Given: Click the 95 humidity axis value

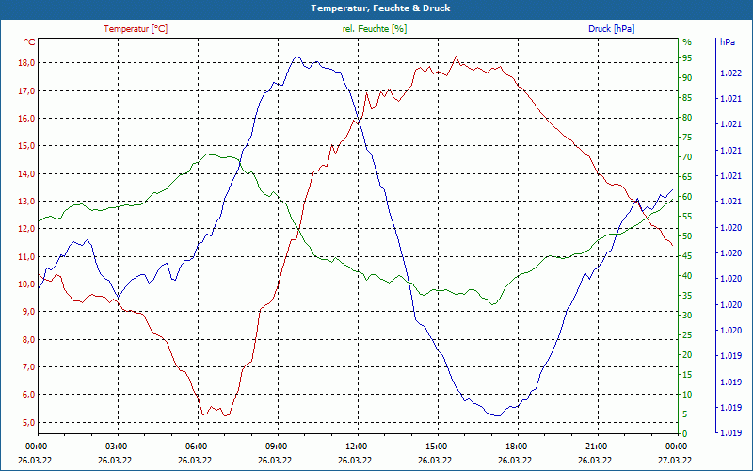Looking at the screenshot, I should pos(687,58).
